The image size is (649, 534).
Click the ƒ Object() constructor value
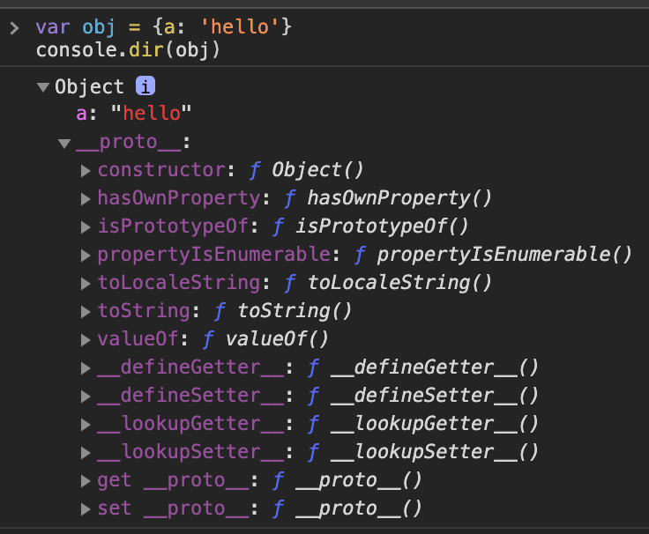tap(308, 170)
